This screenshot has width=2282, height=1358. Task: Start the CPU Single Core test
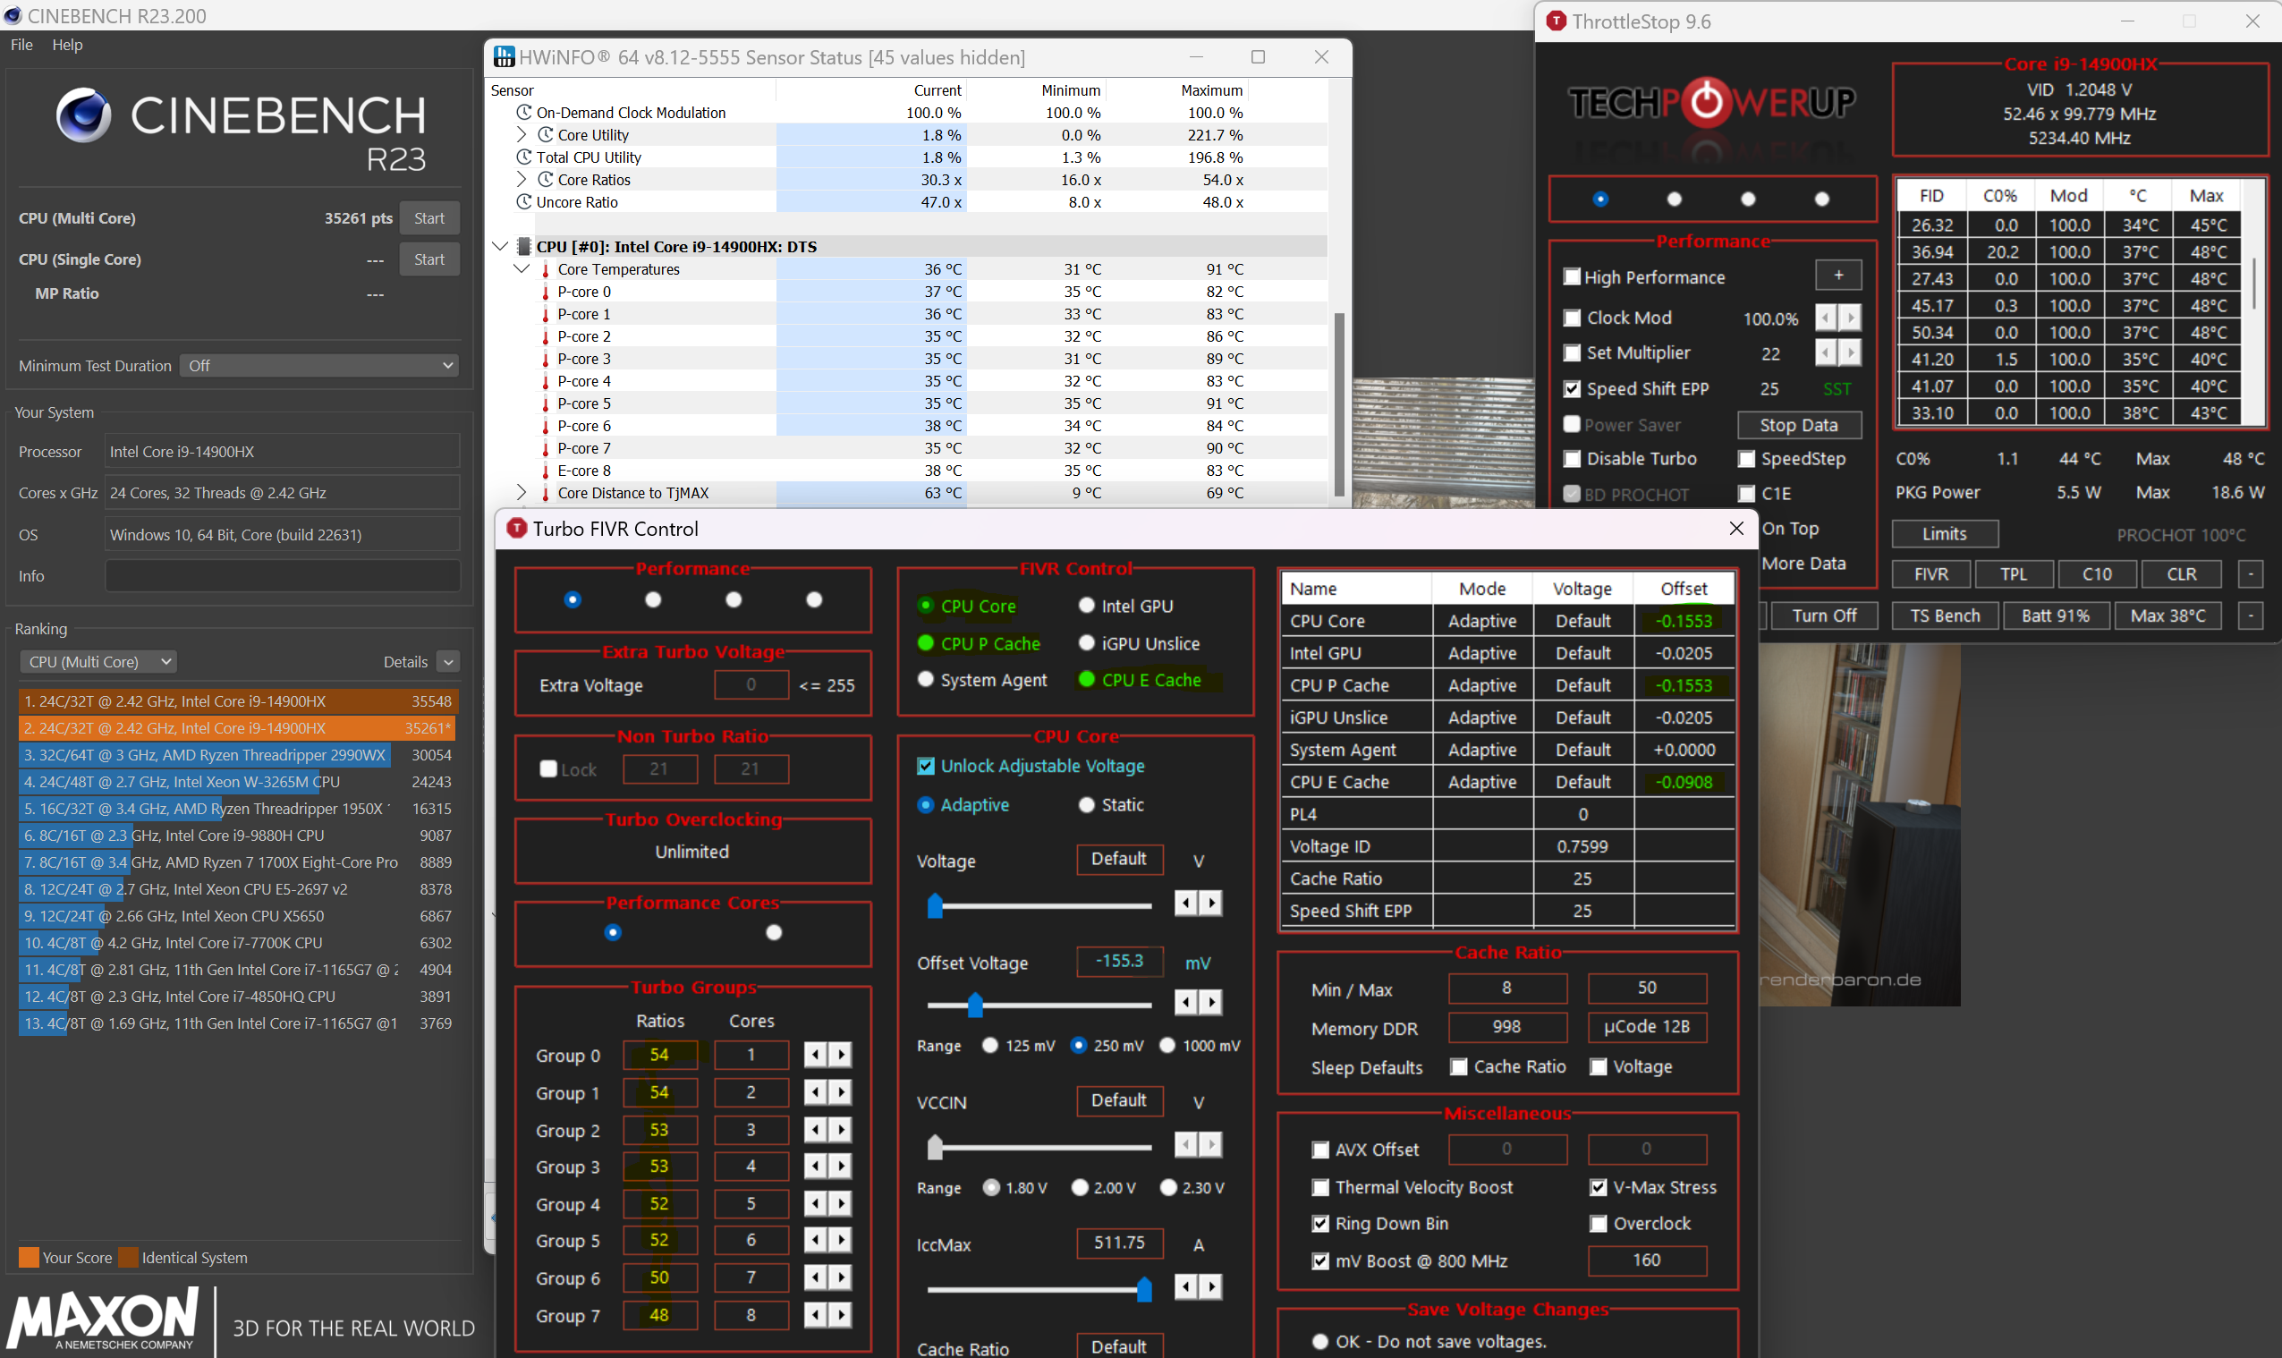click(x=429, y=259)
